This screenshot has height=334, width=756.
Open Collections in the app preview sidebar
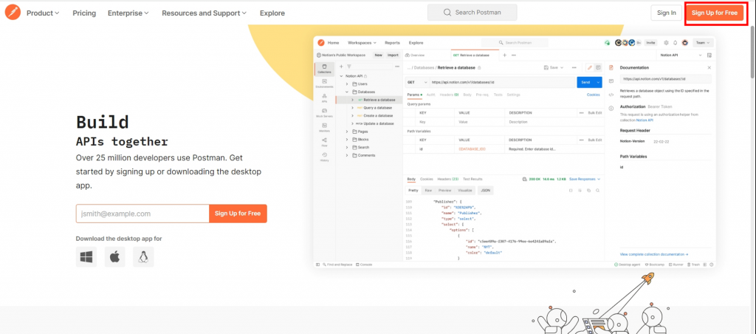(325, 69)
